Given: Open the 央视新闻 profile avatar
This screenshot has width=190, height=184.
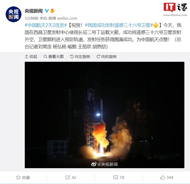Looking at the screenshot, I should pyautogui.click(x=14, y=14).
